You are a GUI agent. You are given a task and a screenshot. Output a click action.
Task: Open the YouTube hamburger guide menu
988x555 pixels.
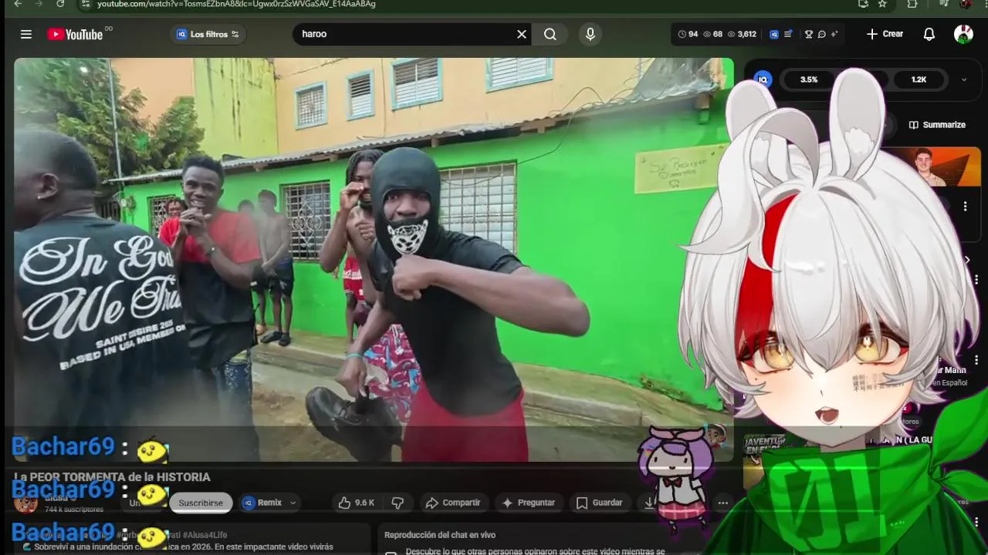tap(26, 34)
